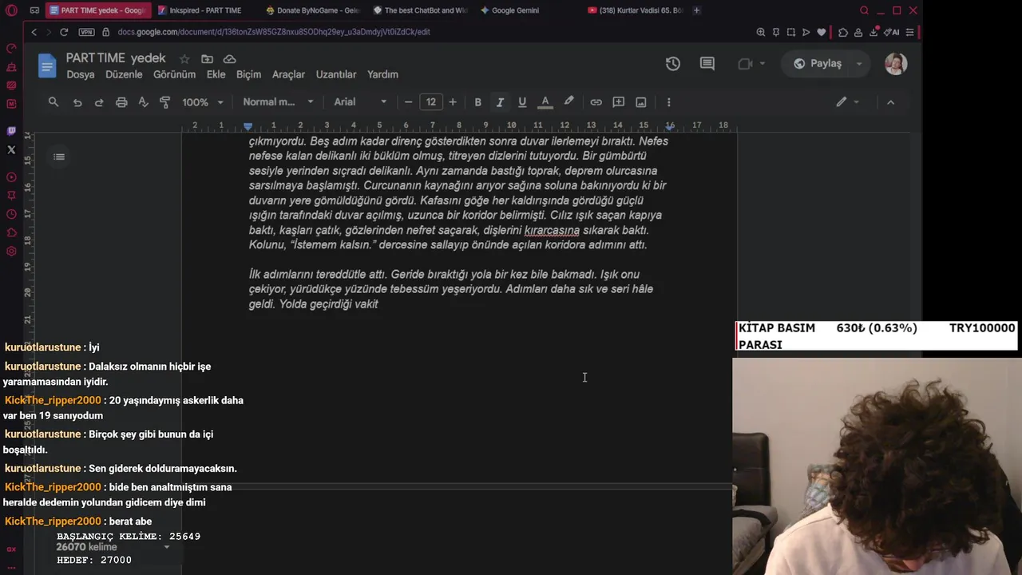The width and height of the screenshot is (1022, 575).
Task: Open the Google Docs home icon
Action: click(x=47, y=65)
